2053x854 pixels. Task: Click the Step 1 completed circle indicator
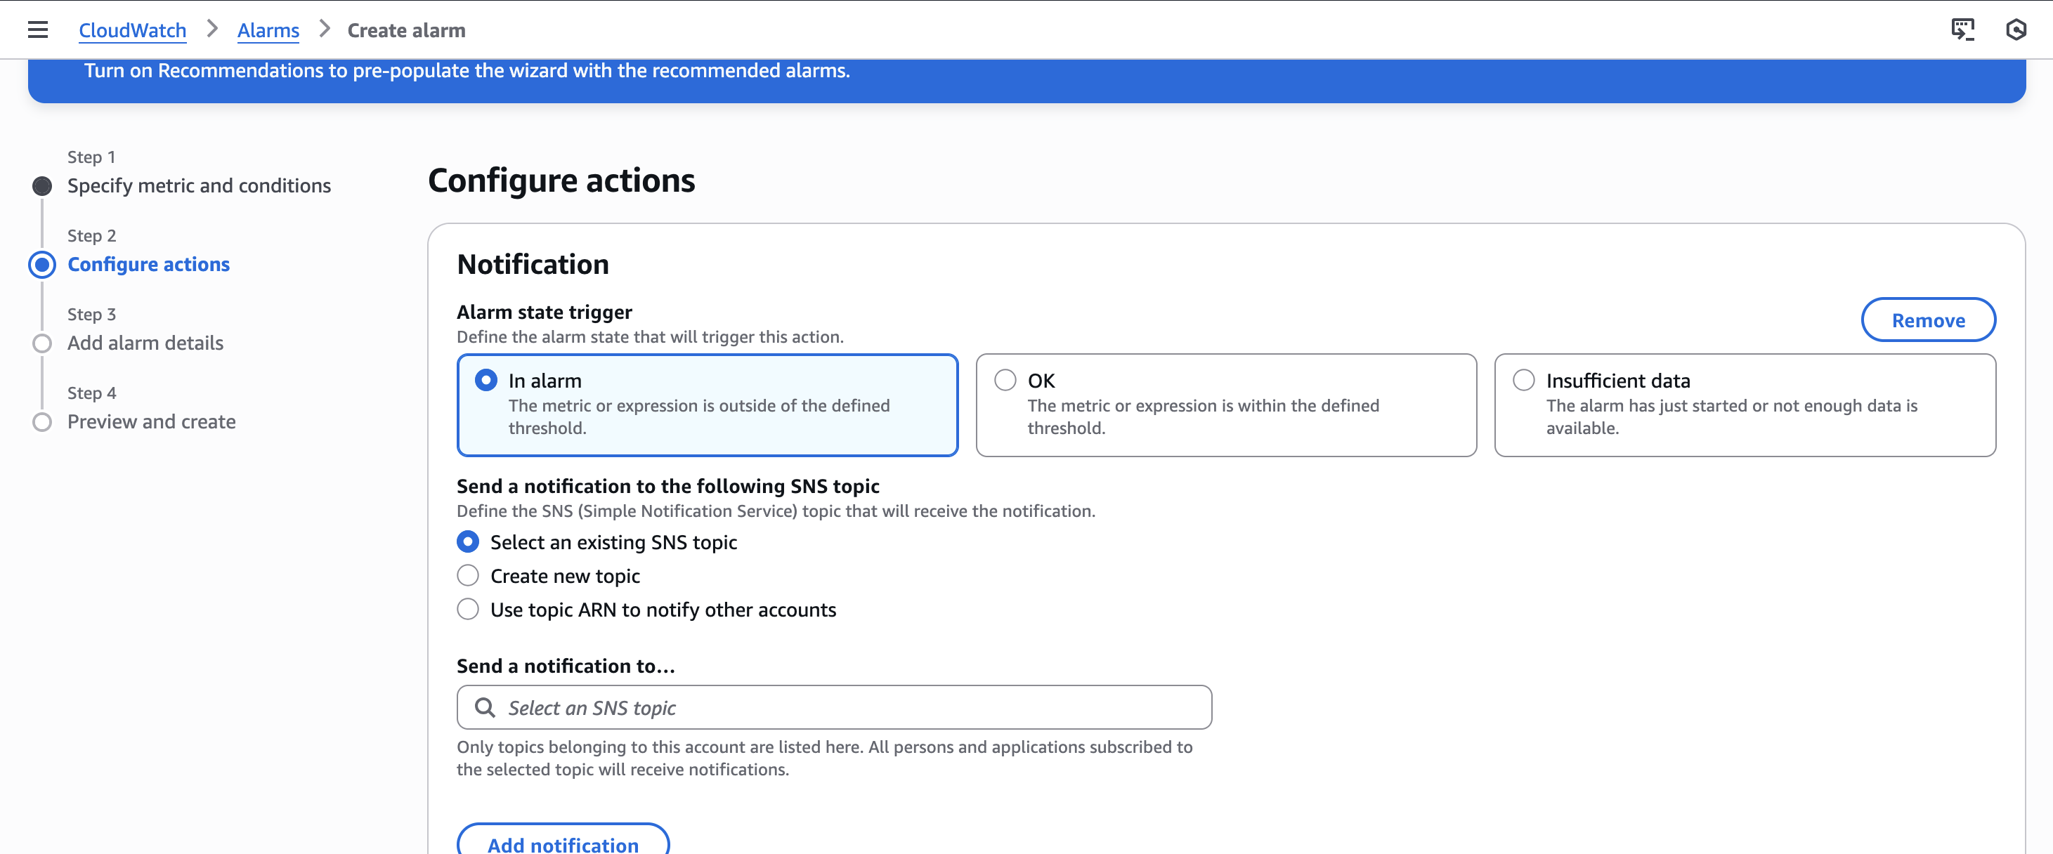[42, 185]
